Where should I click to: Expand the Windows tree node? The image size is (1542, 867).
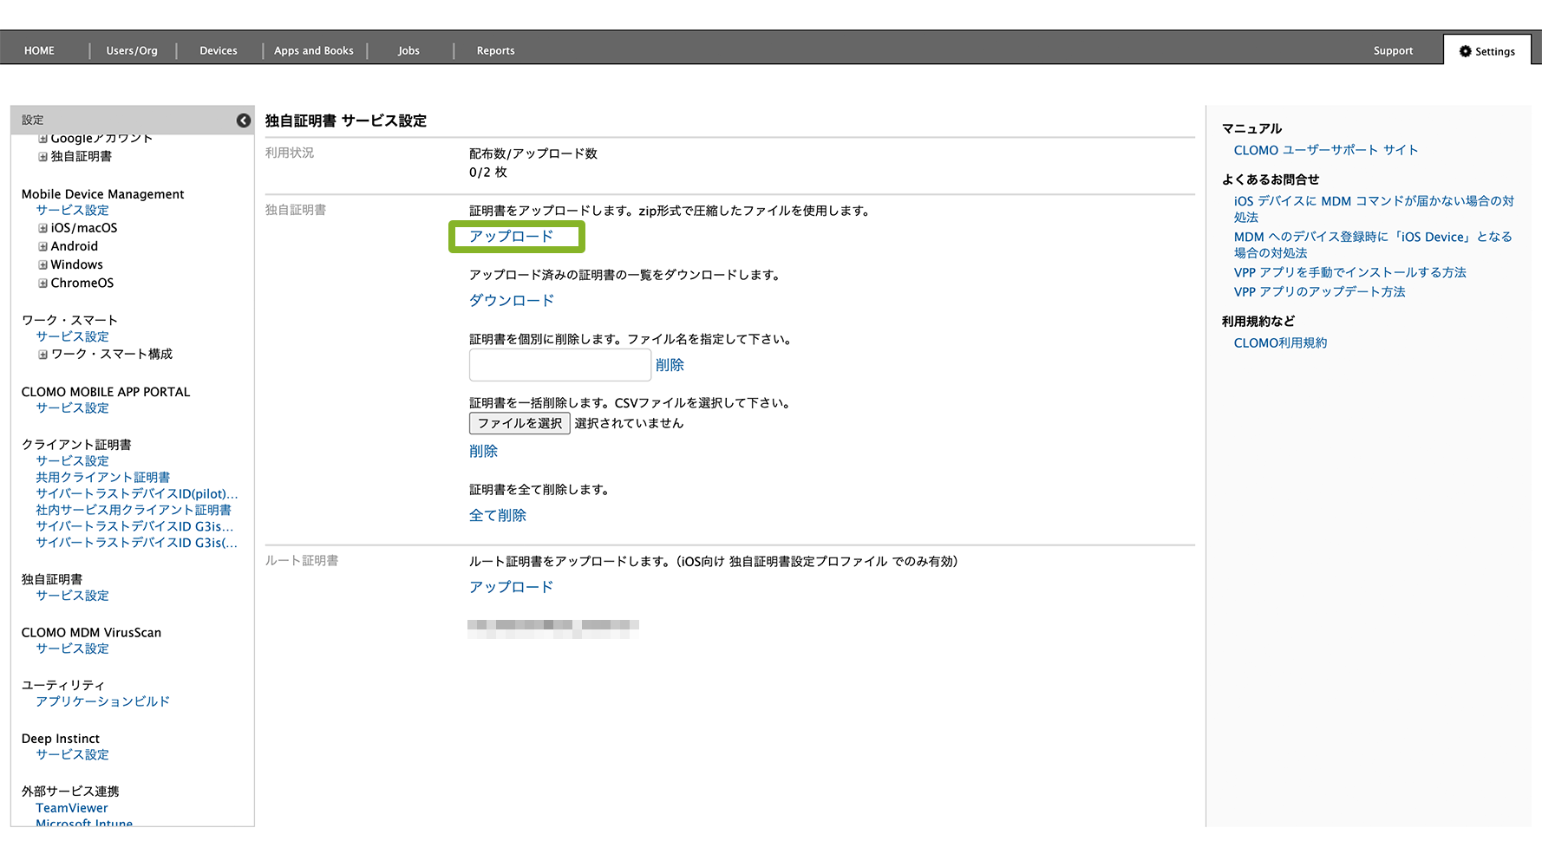point(42,264)
